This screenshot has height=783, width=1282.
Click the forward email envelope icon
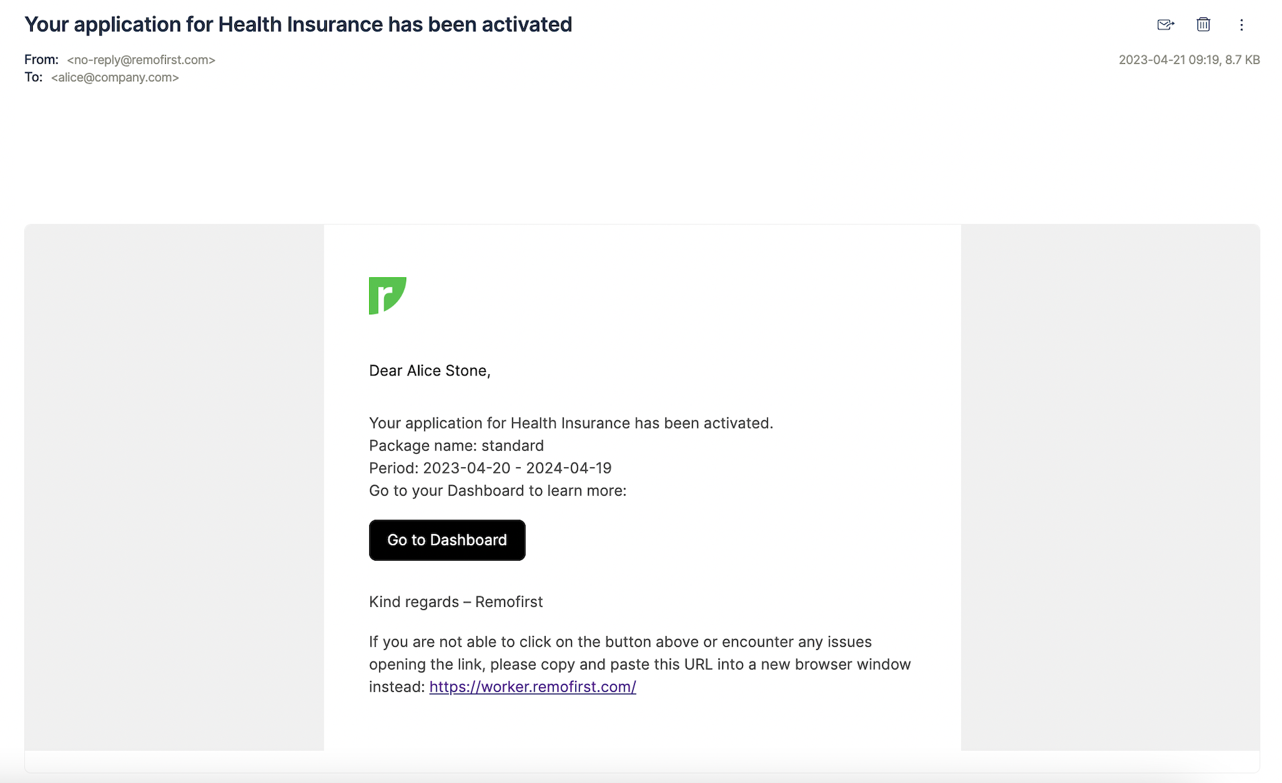pyautogui.click(x=1166, y=25)
